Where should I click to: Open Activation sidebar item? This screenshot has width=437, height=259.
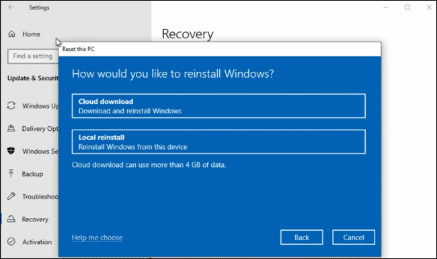click(x=37, y=242)
